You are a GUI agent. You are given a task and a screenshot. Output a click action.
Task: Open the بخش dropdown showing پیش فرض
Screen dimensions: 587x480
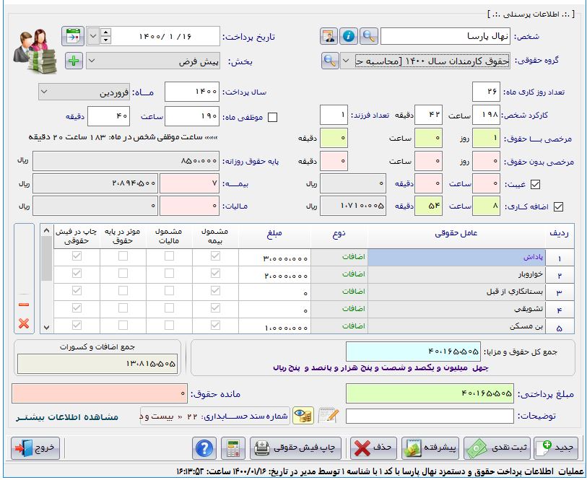coord(93,61)
